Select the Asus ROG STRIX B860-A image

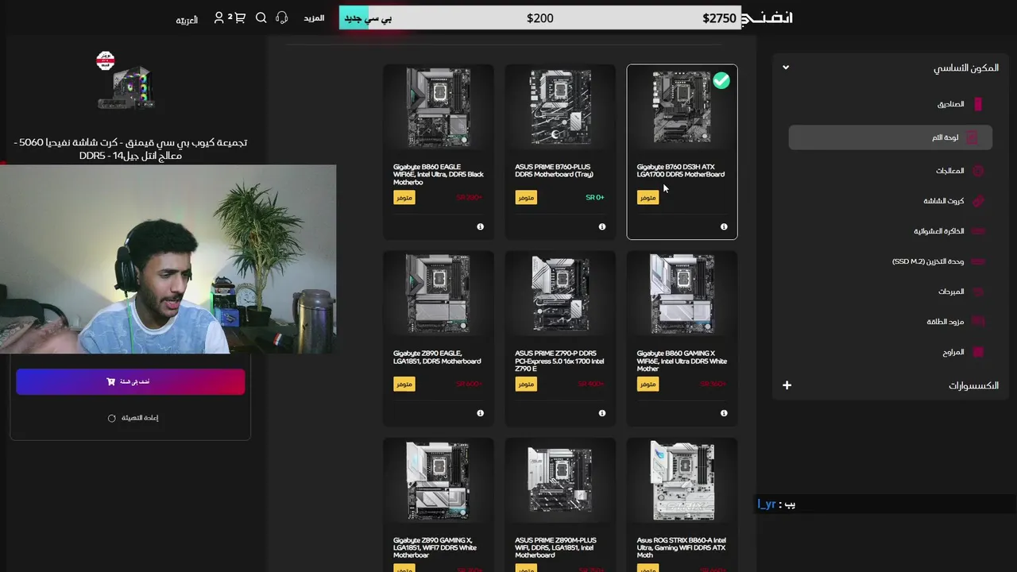(x=682, y=481)
